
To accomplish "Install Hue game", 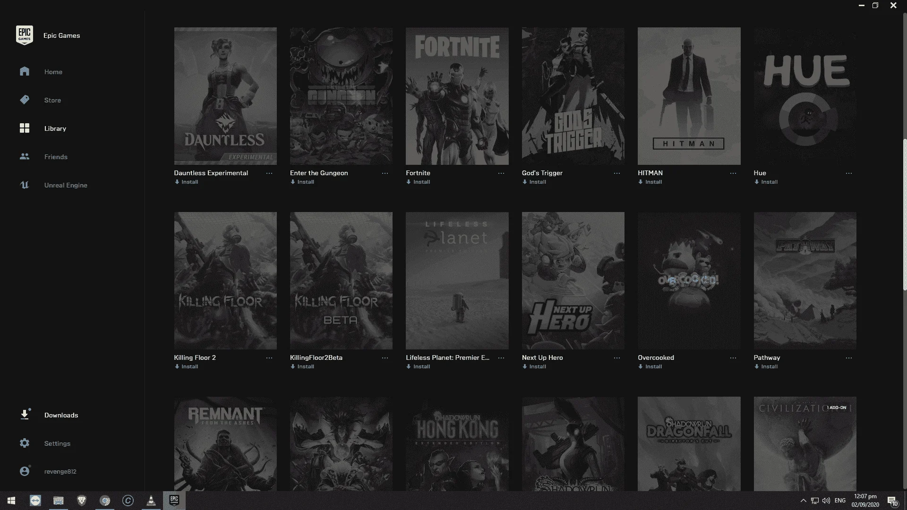I will pyautogui.click(x=766, y=182).
